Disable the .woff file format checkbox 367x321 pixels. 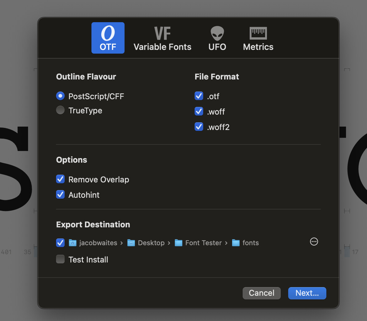point(199,111)
